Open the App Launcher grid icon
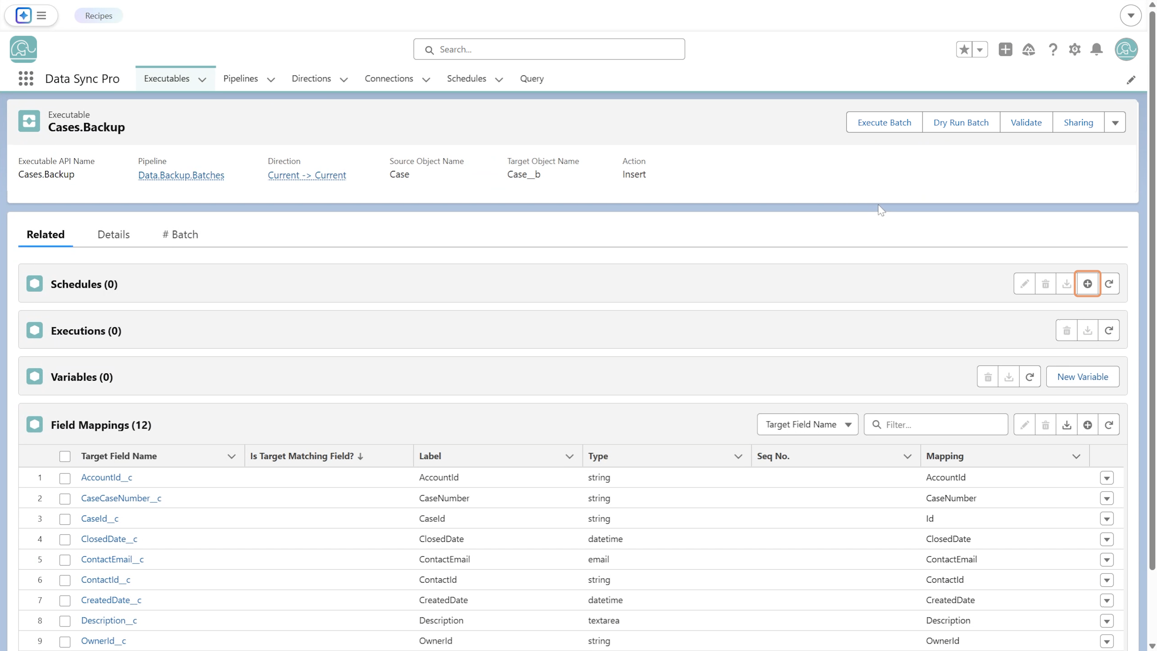The height and width of the screenshot is (651, 1157). [26, 79]
